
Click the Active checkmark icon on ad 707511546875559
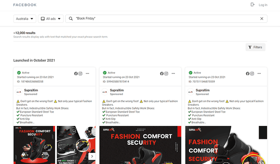(191, 73)
